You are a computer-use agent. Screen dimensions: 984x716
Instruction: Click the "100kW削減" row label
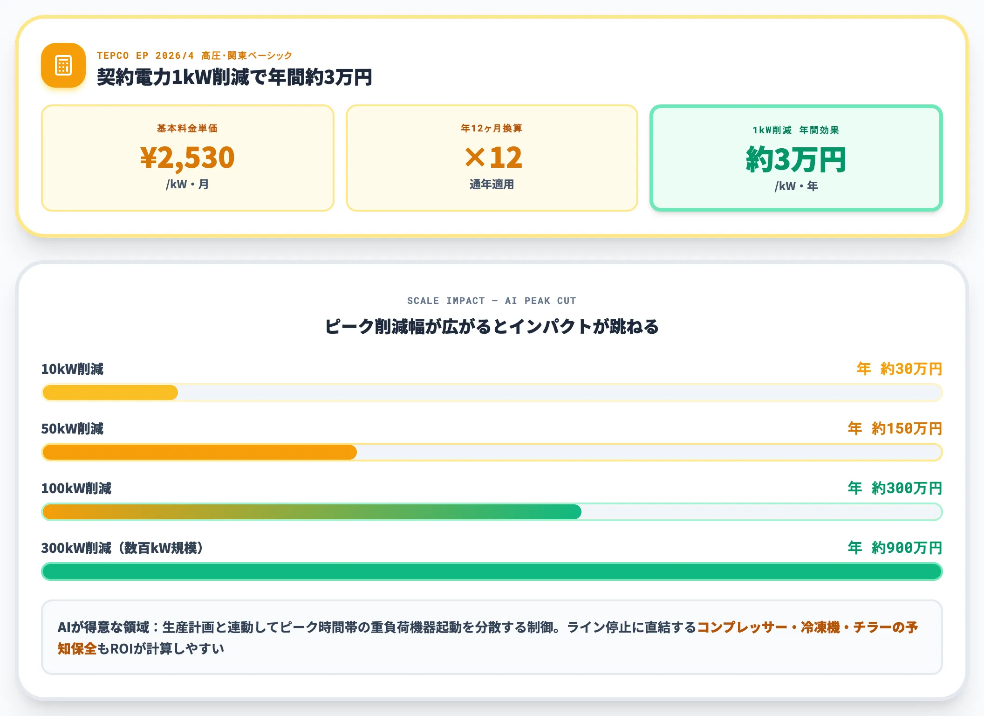click(76, 489)
